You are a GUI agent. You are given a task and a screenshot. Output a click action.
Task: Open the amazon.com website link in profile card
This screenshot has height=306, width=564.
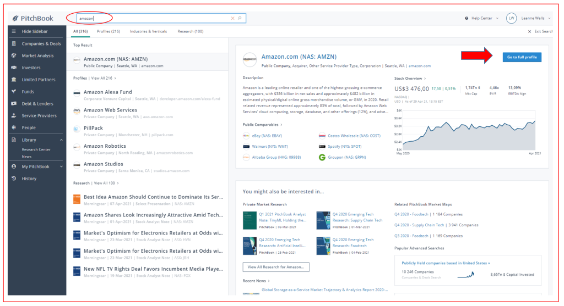point(419,66)
